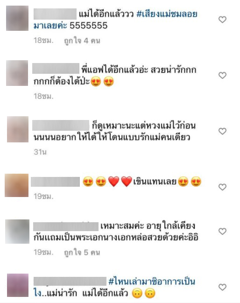Like the comment with hashtag #เสียงแม่ชมลอยมาเลยค่ะ
The width and height of the screenshot is (240, 303).
(222, 20)
